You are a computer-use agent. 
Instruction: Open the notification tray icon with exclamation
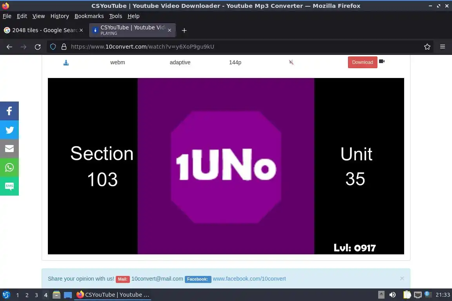pos(428,294)
